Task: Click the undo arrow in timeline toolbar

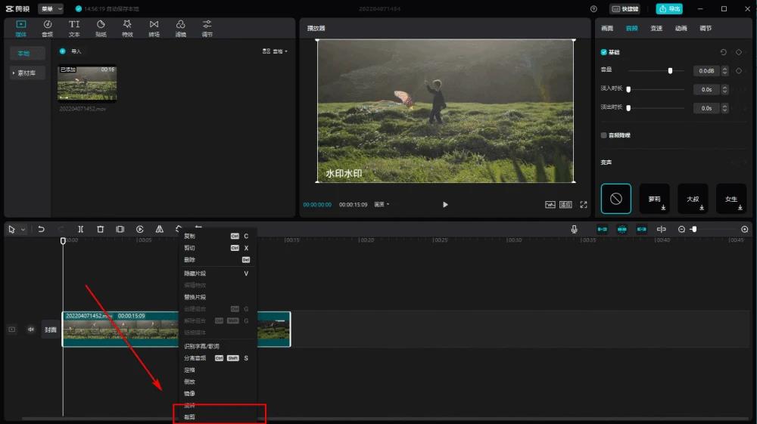Action: (x=42, y=229)
